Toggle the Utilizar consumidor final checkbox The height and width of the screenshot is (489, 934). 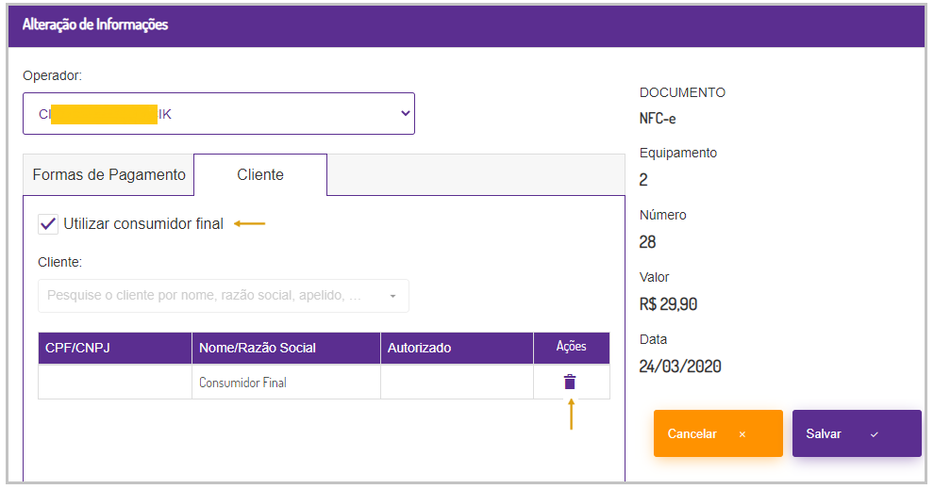(x=48, y=224)
